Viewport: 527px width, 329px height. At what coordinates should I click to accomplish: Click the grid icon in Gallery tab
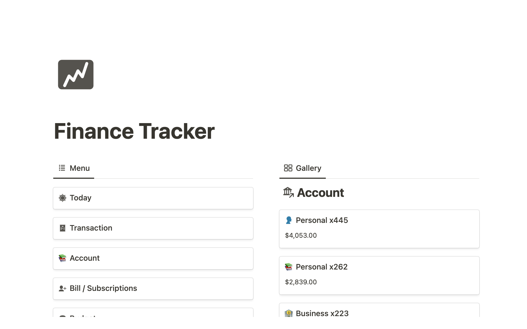pos(288,168)
